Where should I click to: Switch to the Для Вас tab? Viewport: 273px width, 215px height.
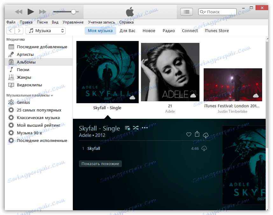[x=128, y=31]
